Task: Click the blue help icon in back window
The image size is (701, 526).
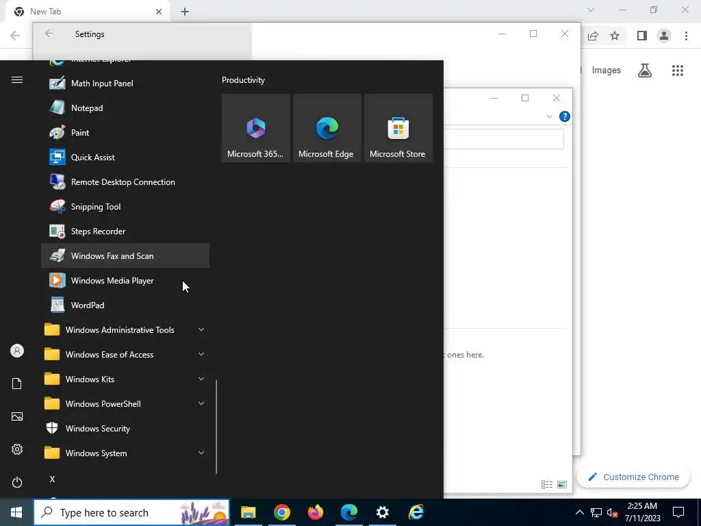Action: (565, 116)
